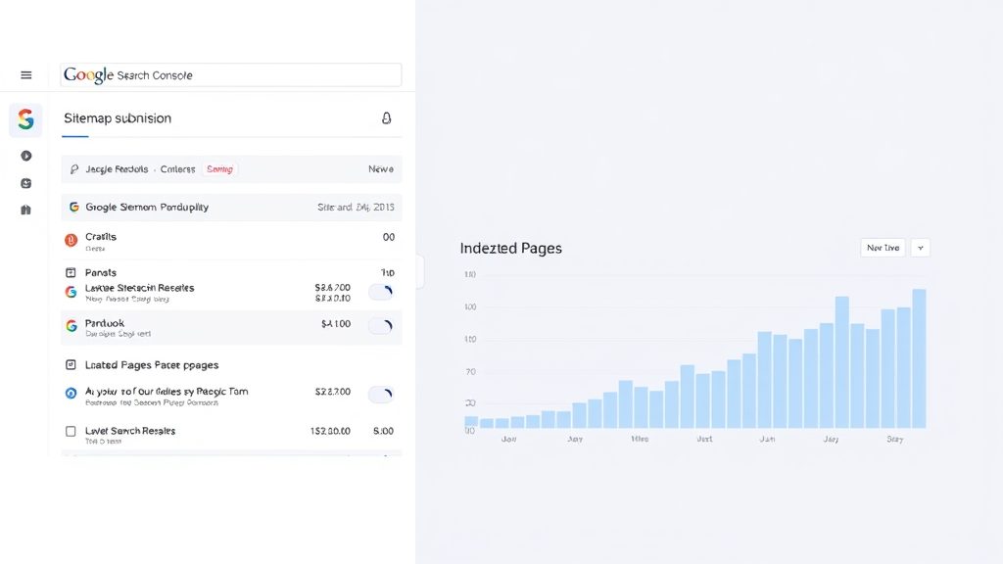This screenshot has width=1003, height=564.
Task: Click the notifications bell icon
Action: pos(387,117)
